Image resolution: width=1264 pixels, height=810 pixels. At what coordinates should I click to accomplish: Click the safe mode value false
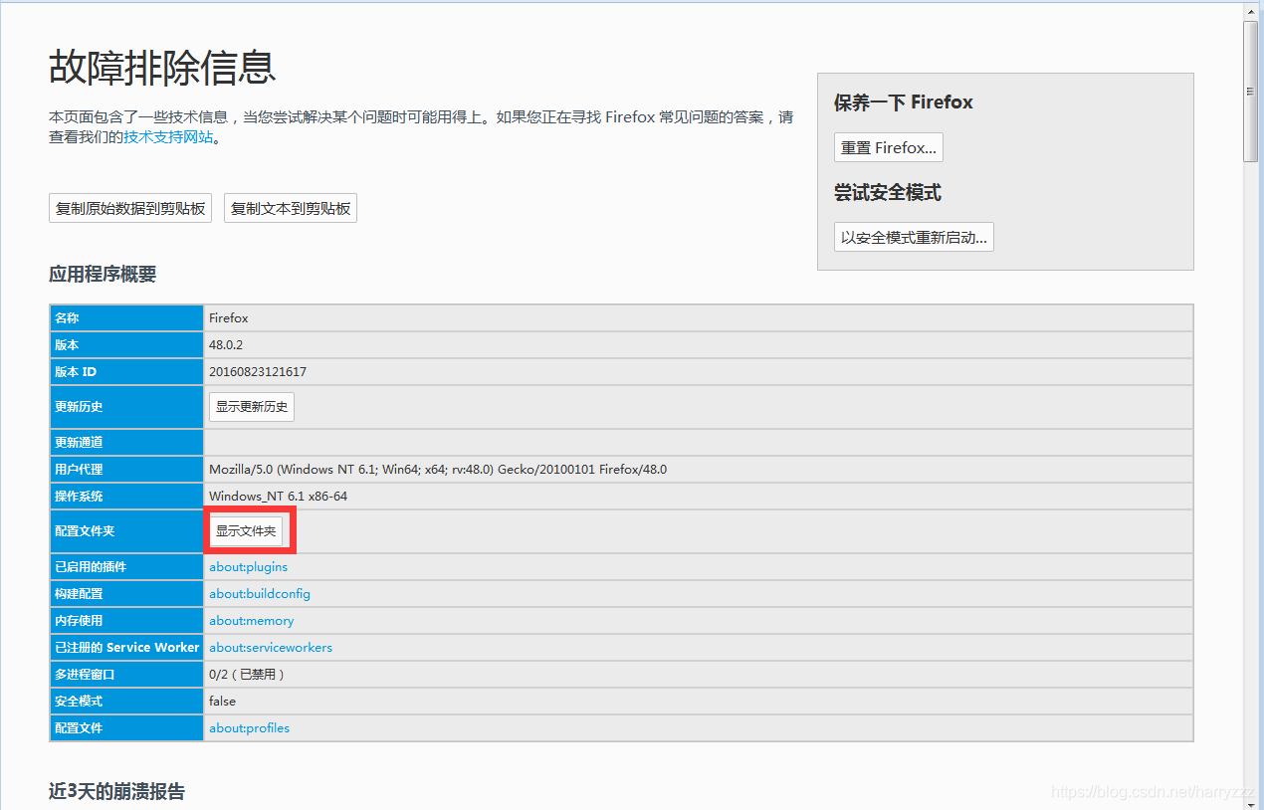tap(222, 701)
